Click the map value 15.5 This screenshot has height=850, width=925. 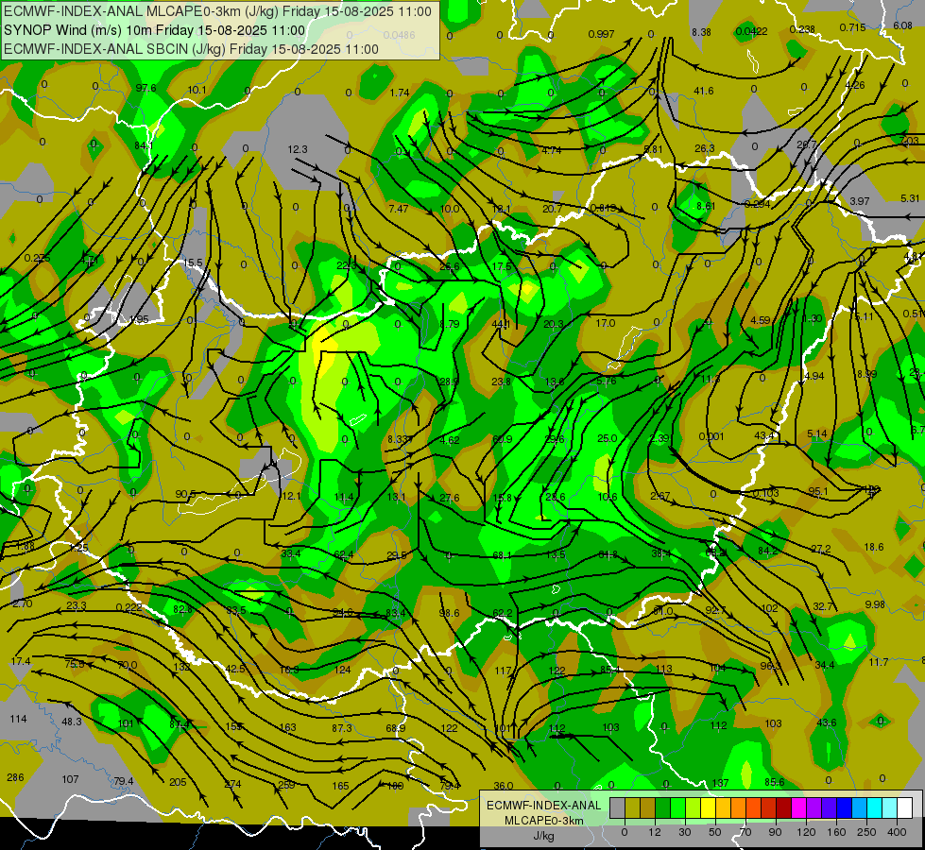pos(193,263)
